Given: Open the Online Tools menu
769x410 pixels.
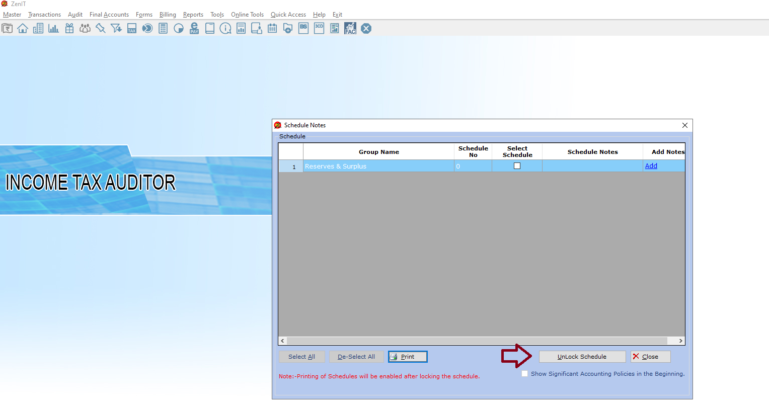Looking at the screenshot, I should (247, 15).
